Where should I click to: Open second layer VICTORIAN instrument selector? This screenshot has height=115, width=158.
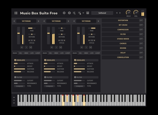pos(56,21)
